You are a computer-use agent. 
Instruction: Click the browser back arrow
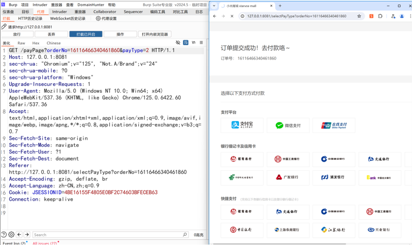coord(215,16)
